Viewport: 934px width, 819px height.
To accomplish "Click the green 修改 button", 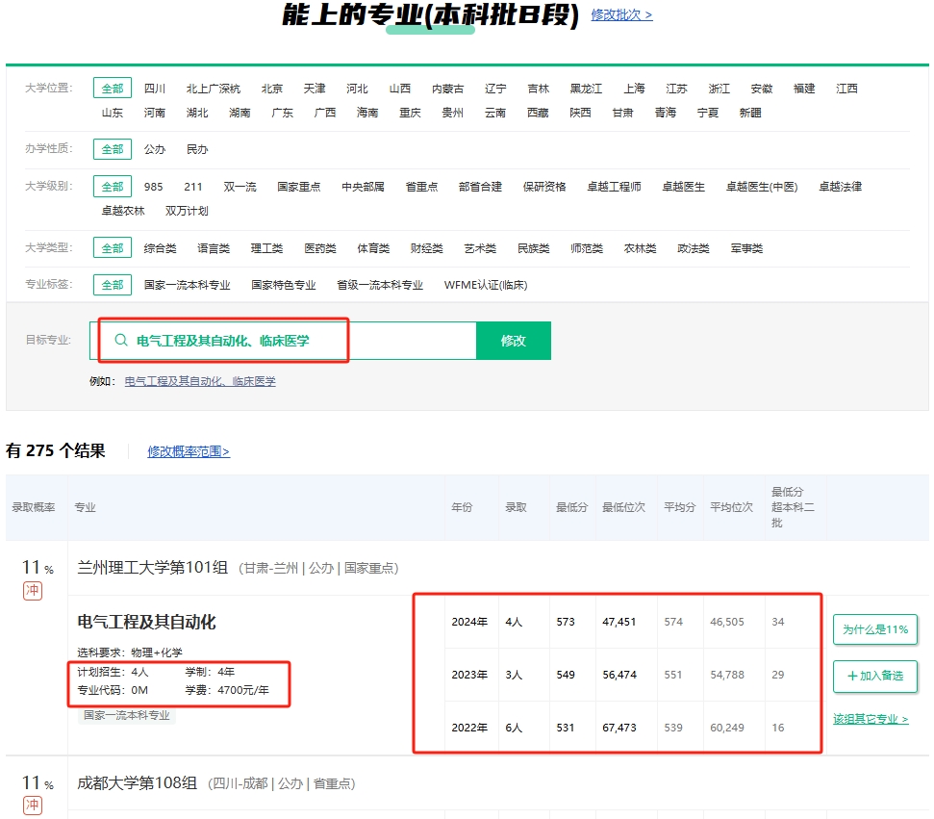I will click(x=513, y=341).
